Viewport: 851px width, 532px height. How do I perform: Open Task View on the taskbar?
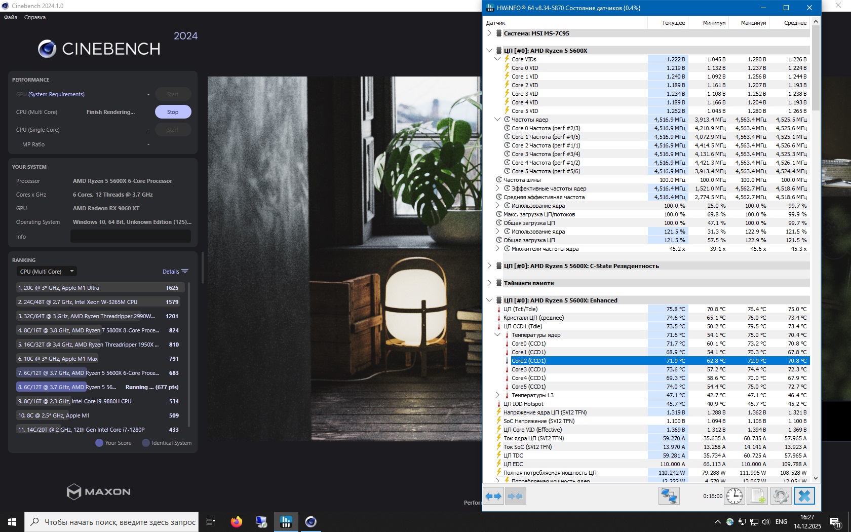pyautogui.click(x=211, y=521)
